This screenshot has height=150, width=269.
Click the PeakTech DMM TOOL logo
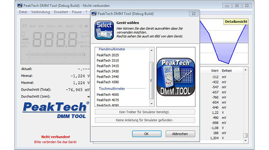[56, 110]
